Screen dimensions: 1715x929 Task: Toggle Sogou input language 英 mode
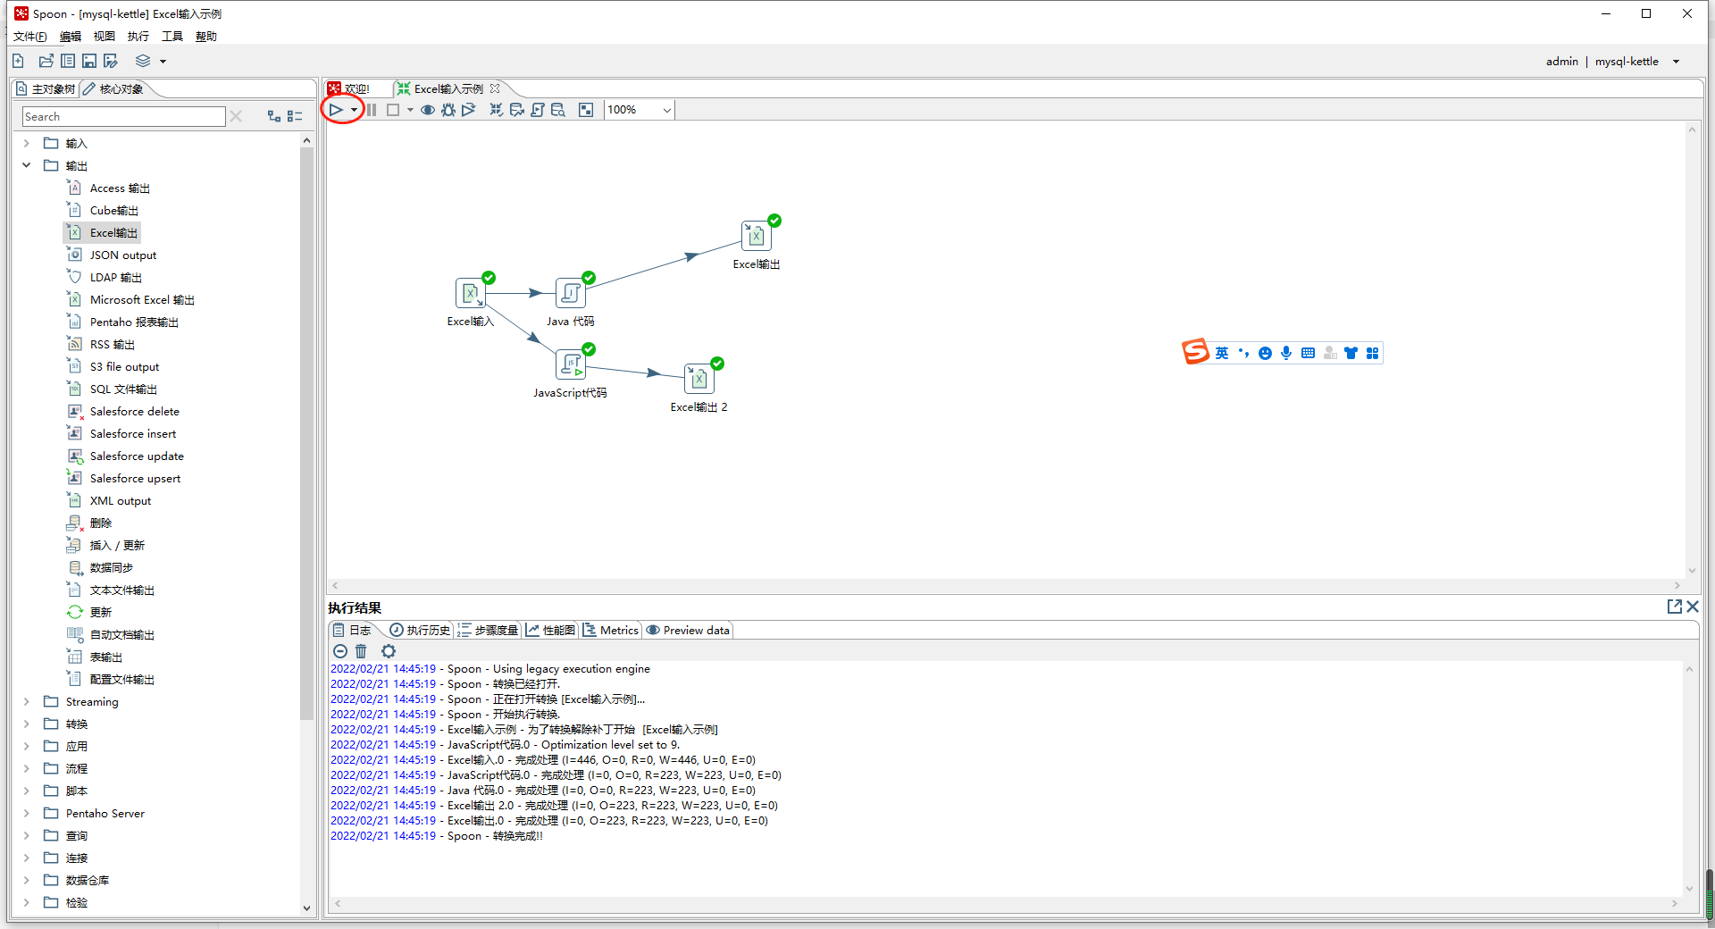(1221, 353)
